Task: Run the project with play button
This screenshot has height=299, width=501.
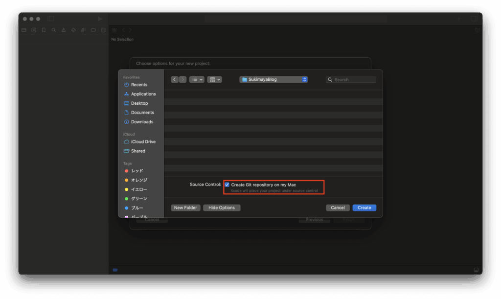Action: (x=100, y=19)
